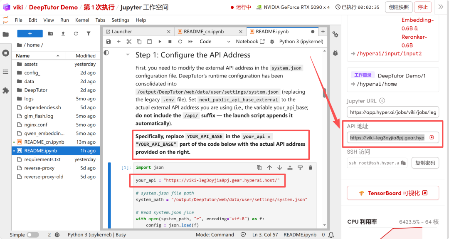Click the Notebook open-in-new button
Image resolution: width=449 pixels, height=239 pixels.
250,42
